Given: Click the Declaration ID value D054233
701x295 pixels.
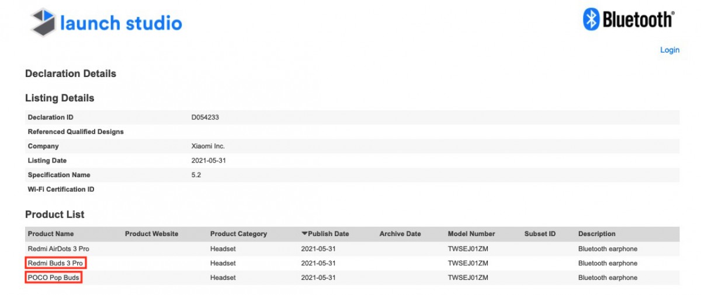Looking at the screenshot, I should 205,117.
